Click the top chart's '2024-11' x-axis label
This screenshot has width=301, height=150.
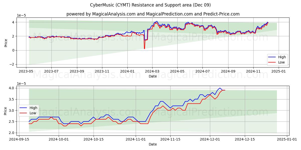pyautogui.click(x=254, y=71)
